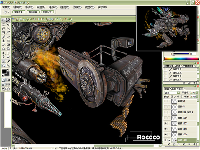Pick a color from the spectrum ramp

tap(181, 59)
